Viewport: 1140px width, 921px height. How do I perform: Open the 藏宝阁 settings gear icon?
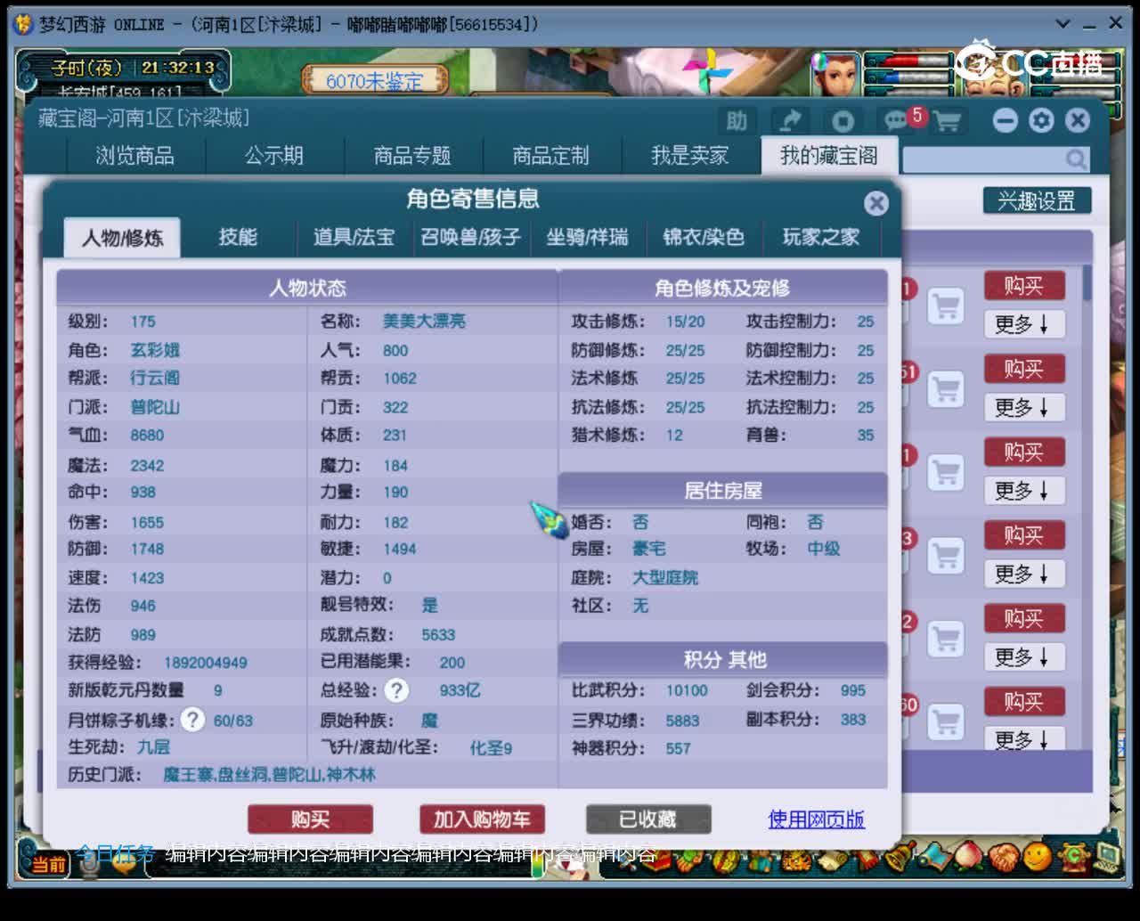(x=1041, y=120)
